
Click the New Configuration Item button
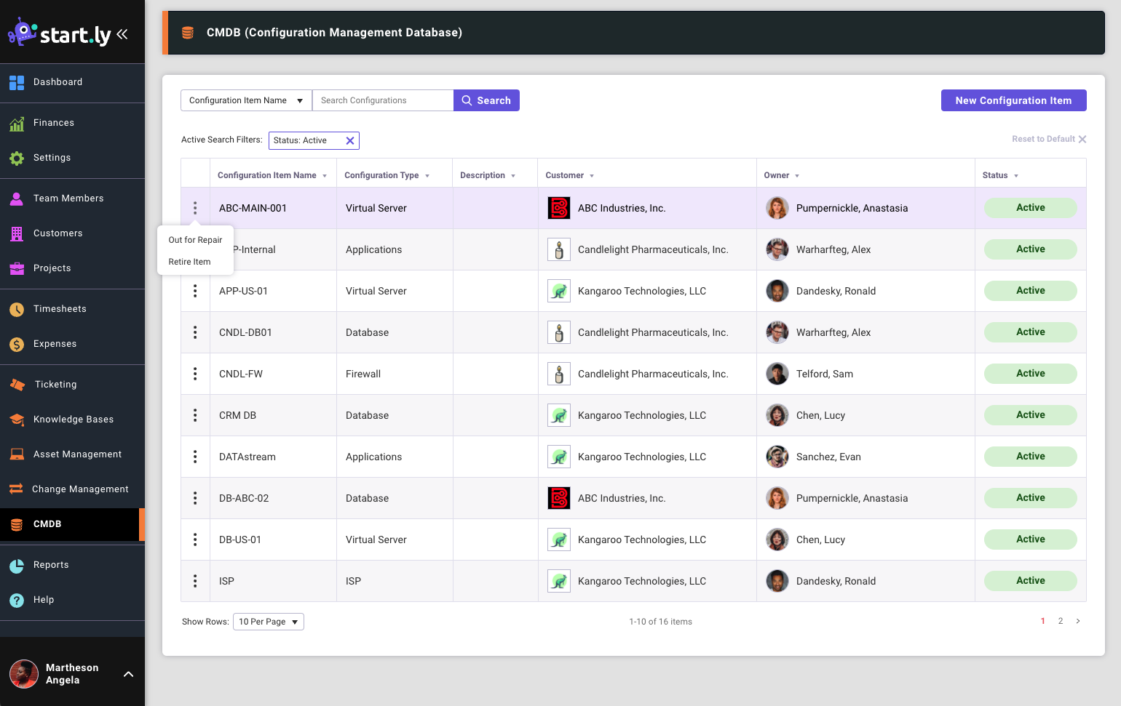click(1013, 101)
